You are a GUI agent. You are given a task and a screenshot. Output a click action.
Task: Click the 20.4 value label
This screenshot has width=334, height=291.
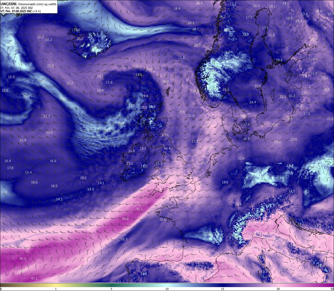click(205, 163)
